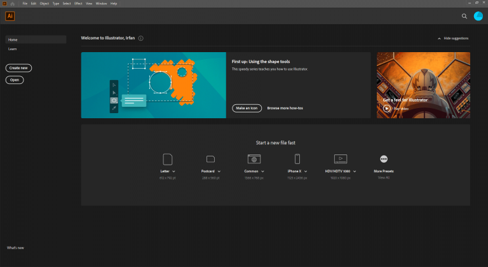This screenshot has height=267, width=488.
Task: Click the HDV/HDTV 1080 preset label
Action: 337,172
